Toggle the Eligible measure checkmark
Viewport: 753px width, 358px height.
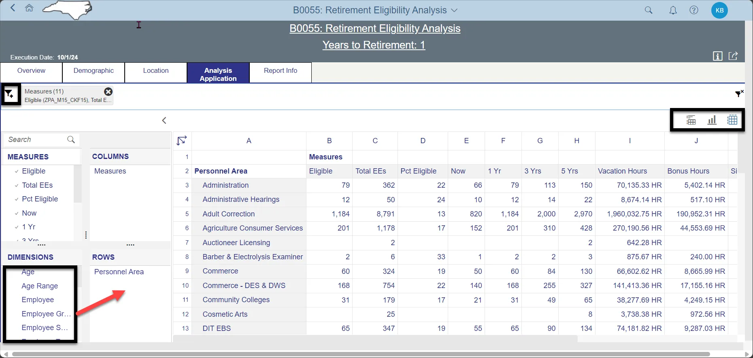(x=17, y=172)
